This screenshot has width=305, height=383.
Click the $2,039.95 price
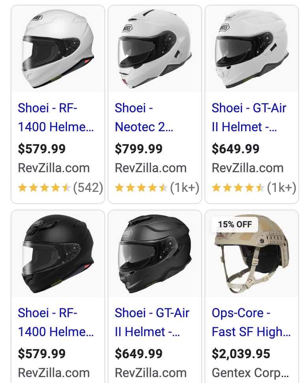point(241,354)
